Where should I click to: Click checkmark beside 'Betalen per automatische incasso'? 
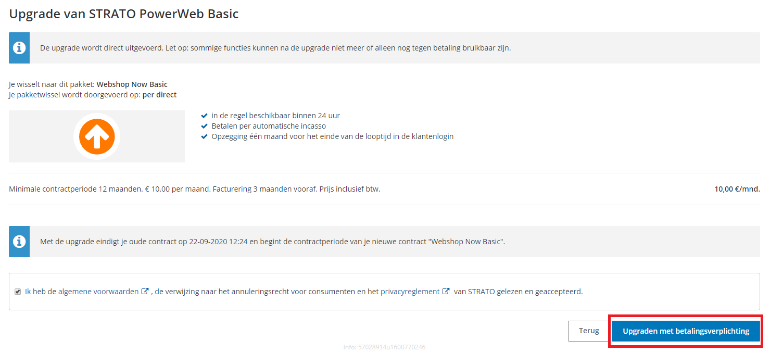pos(205,126)
